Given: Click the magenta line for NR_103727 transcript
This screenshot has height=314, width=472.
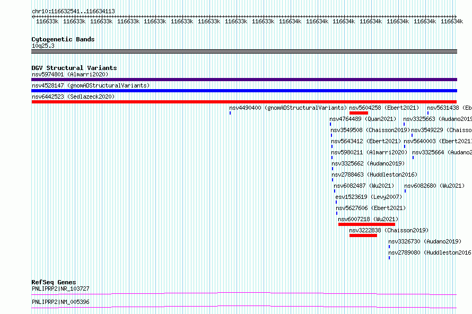Looking at the screenshot, I should click(244, 293).
